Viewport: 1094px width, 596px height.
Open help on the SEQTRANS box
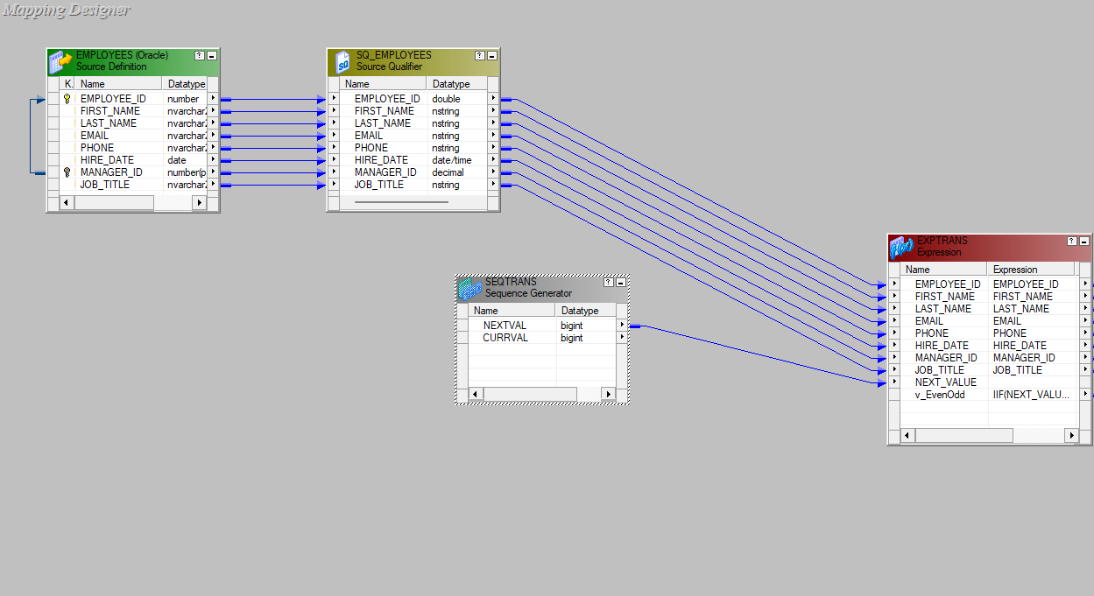pyautogui.click(x=609, y=283)
